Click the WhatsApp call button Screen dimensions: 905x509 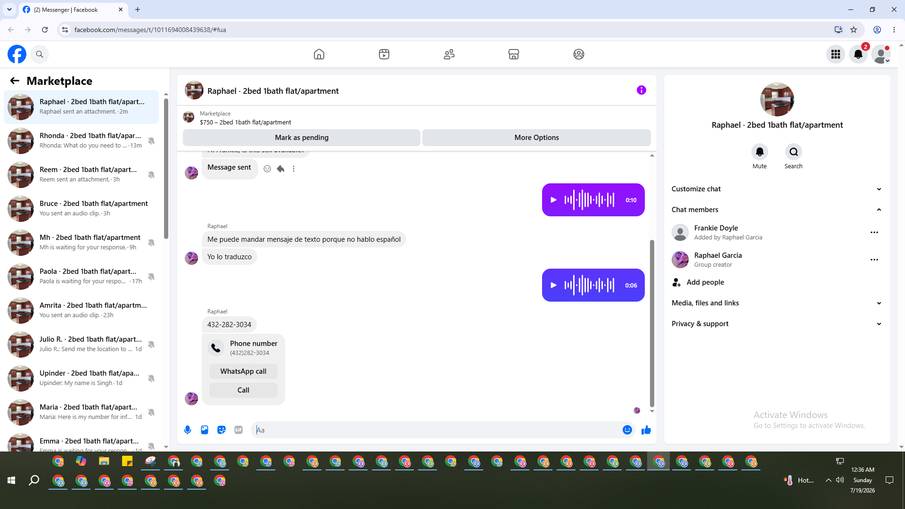(x=243, y=371)
